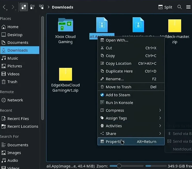Click the Music note icon in Places
192x169 pixels.
point(4,58)
